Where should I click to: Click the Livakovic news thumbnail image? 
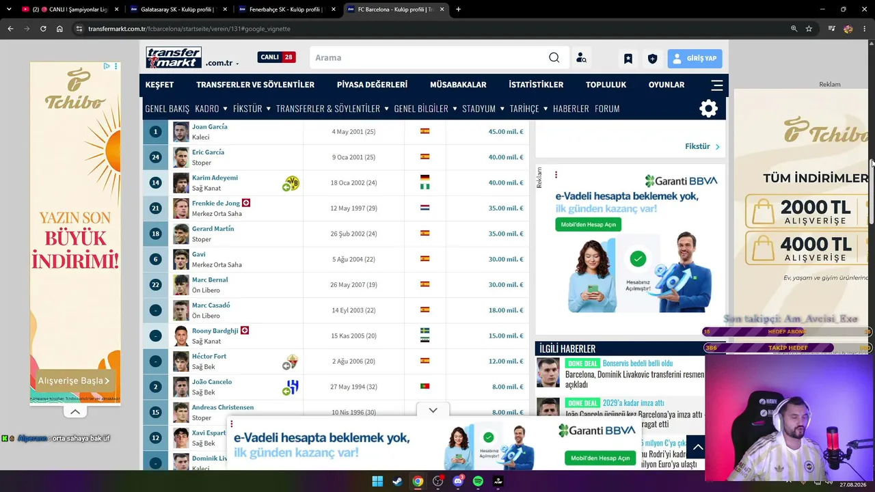[548, 372]
